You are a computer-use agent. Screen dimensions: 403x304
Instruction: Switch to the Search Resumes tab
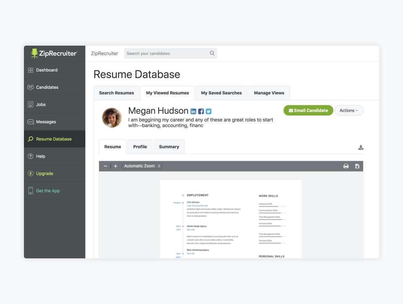point(116,93)
